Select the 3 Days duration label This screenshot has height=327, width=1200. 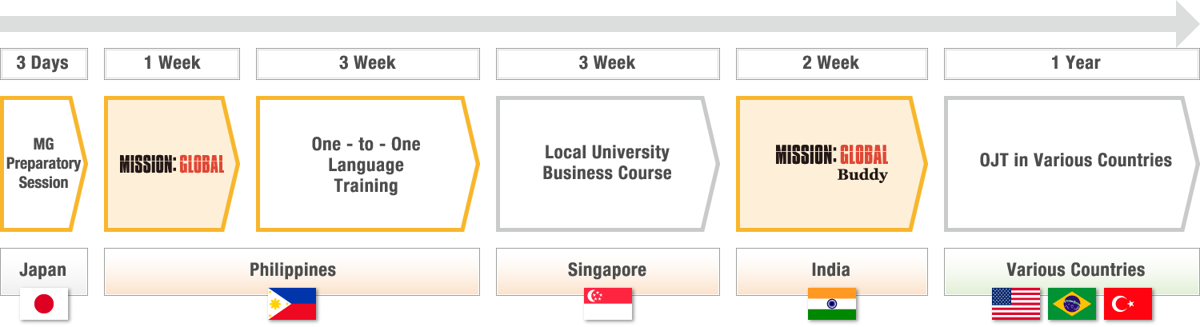point(43,63)
